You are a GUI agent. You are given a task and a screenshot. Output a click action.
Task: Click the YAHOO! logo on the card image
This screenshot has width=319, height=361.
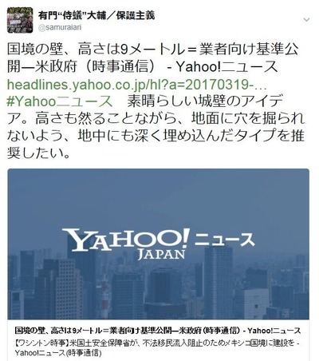coord(126,239)
